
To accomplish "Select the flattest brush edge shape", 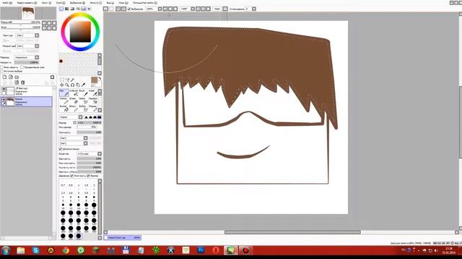I will pyautogui.click(x=100, y=117).
